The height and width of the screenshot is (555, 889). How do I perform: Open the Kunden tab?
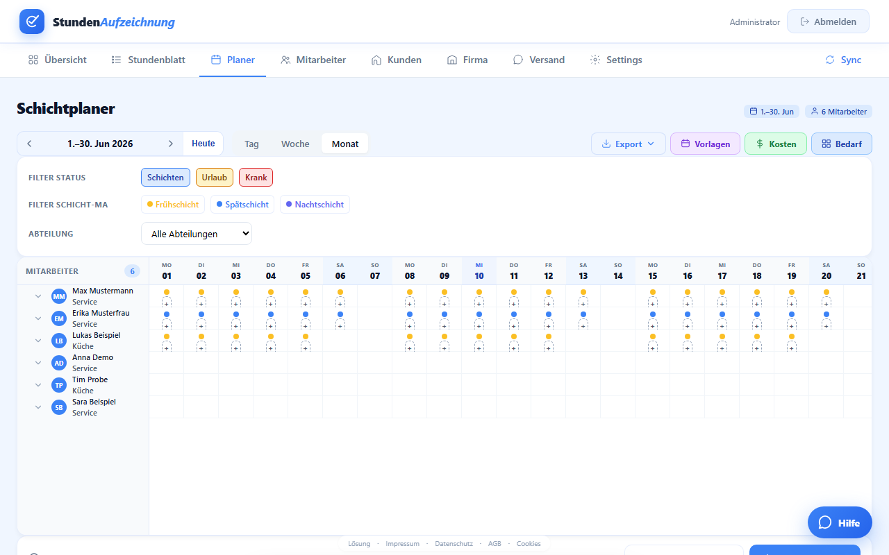(397, 60)
